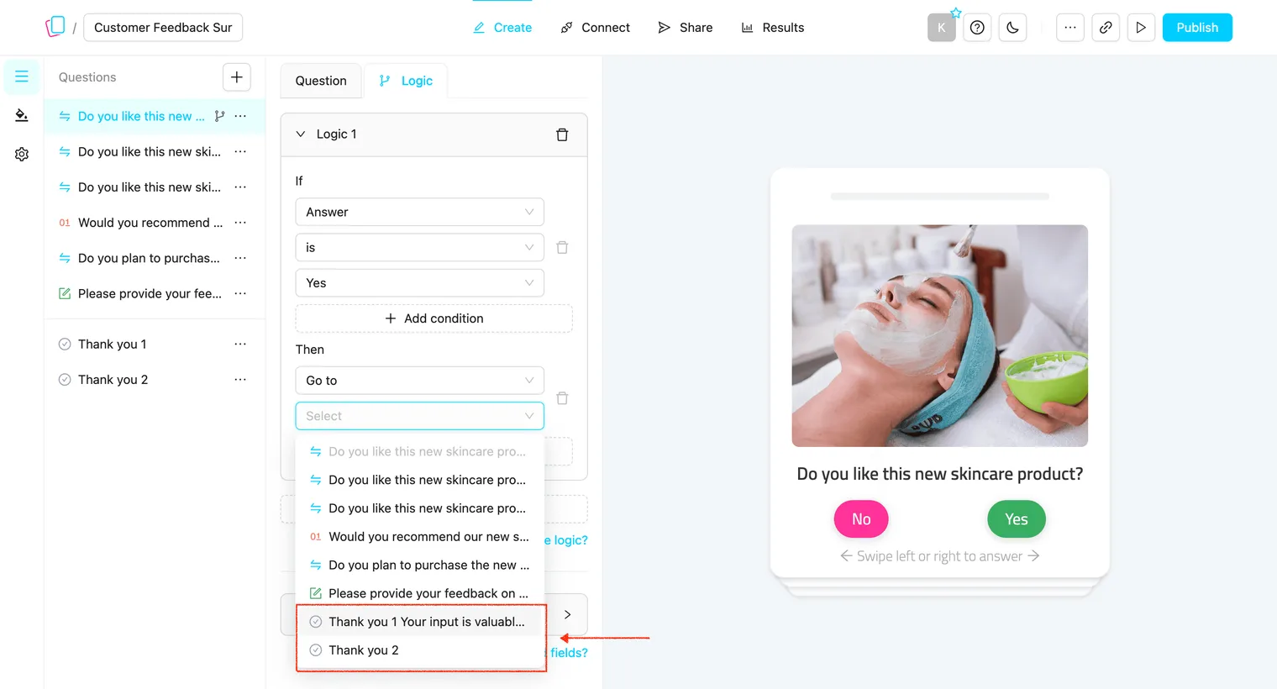Open options for Would you recommend question
Image resolution: width=1277 pixels, height=689 pixels.
(240, 223)
